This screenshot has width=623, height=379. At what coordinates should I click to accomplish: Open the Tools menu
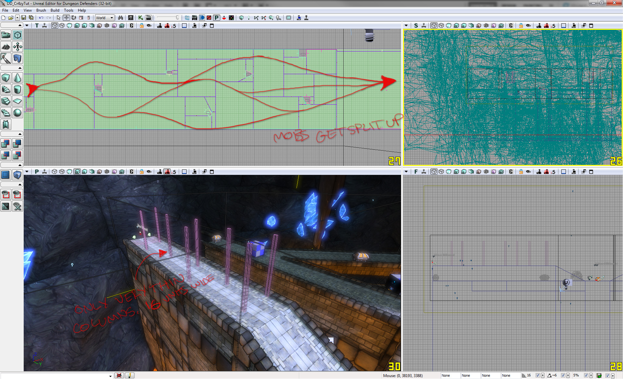[x=68, y=10]
